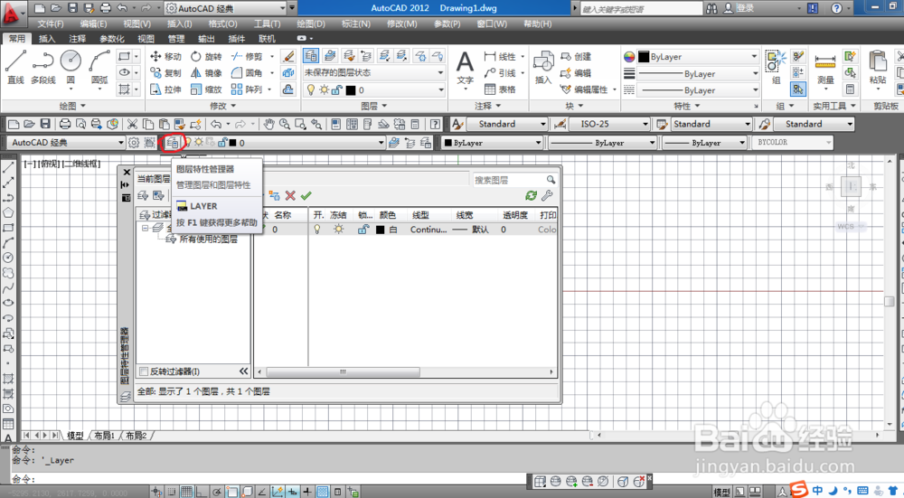Toggle the lightbulb in ribbon layer dropdown
Image resolution: width=904 pixels, height=498 pixels.
point(311,89)
